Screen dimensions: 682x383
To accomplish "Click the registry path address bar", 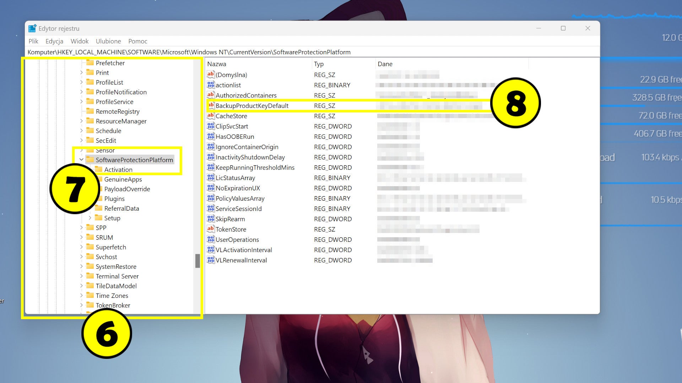I will click(313, 52).
